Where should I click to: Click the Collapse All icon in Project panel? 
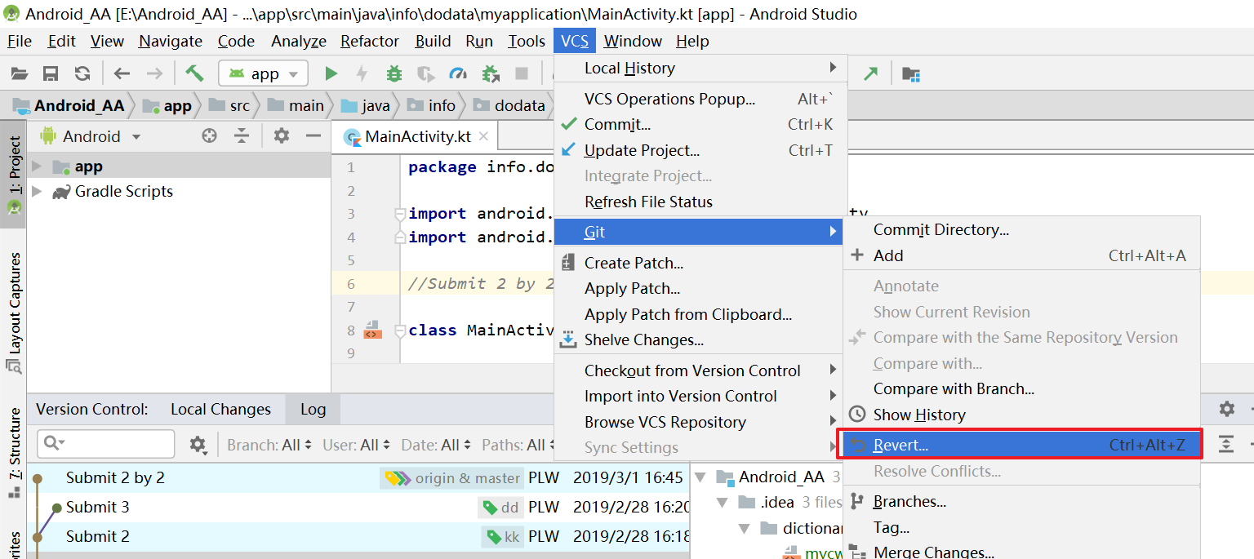[242, 136]
